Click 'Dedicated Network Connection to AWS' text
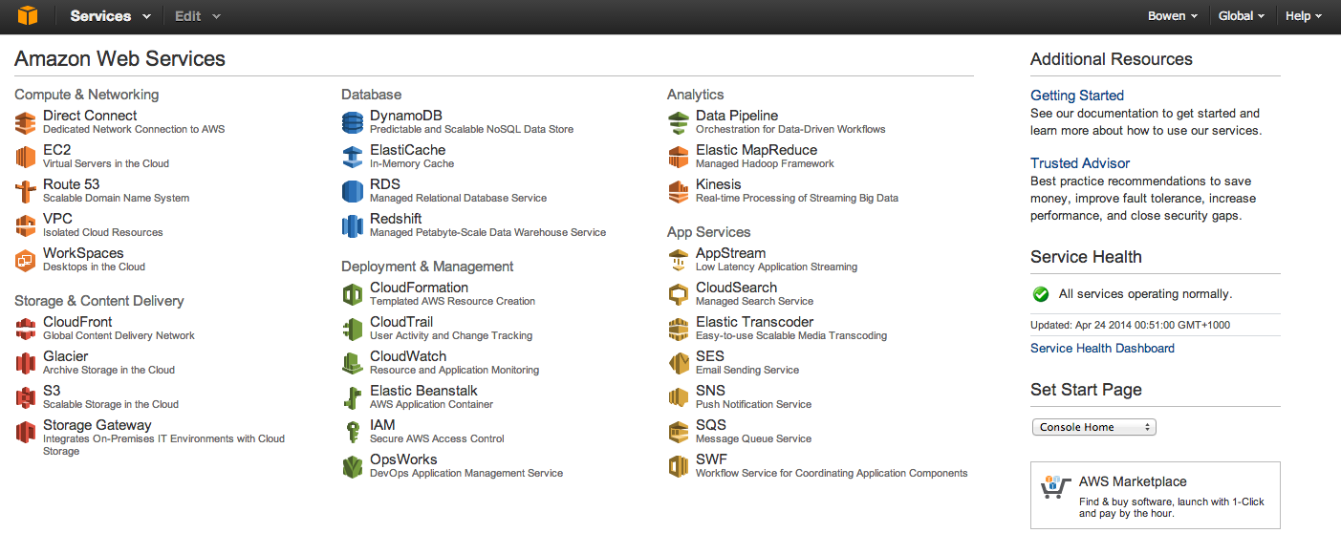This screenshot has width=1341, height=555. coord(134,129)
